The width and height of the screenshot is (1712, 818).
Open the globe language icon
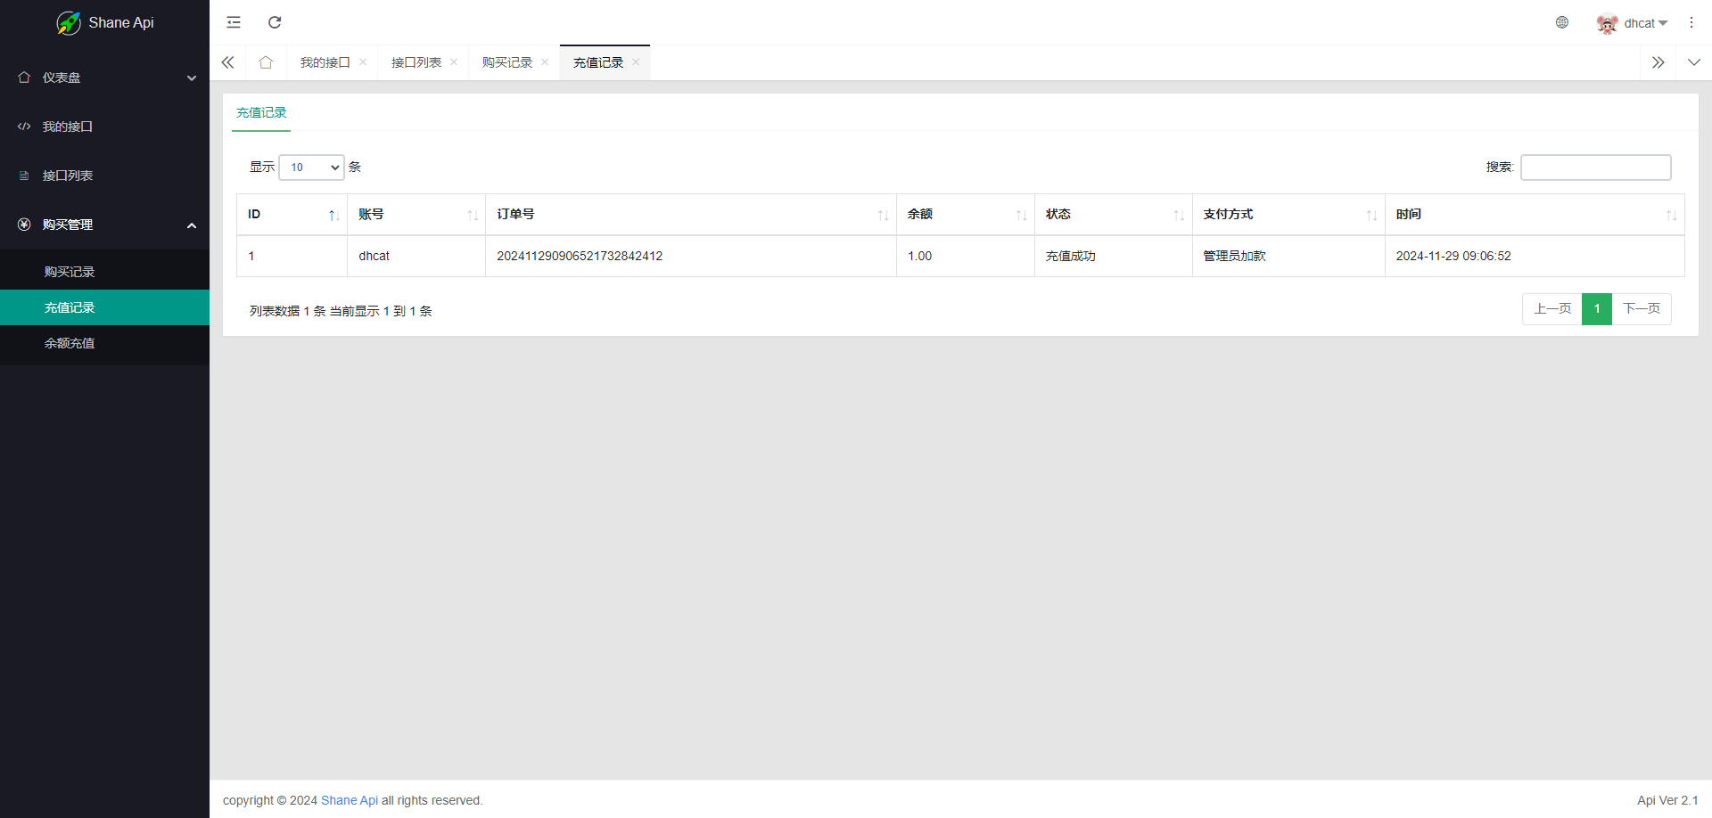coord(1562,22)
